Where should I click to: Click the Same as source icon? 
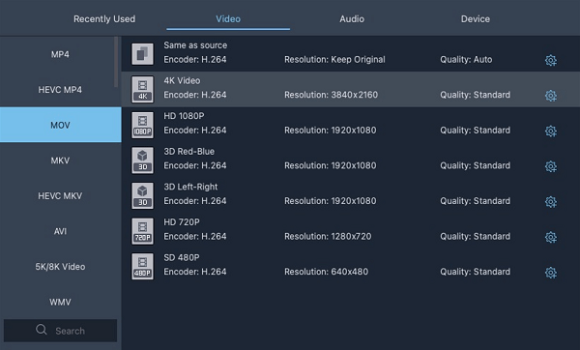[x=142, y=54]
